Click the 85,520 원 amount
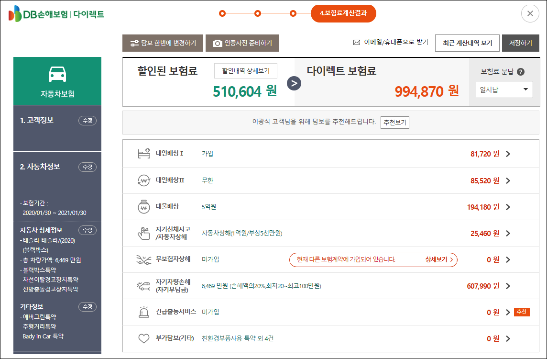Viewport: 547px width, 359px height. click(x=485, y=180)
